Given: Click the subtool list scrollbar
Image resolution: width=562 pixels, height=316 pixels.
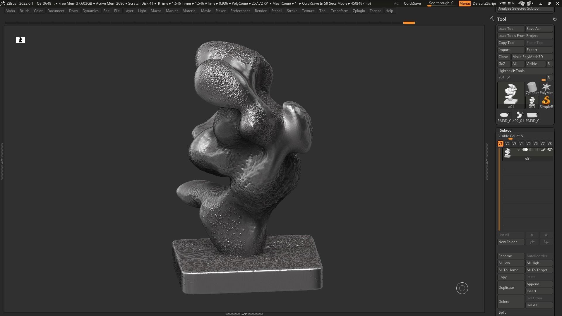Looking at the screenshot, I should (x=499, y=189).
